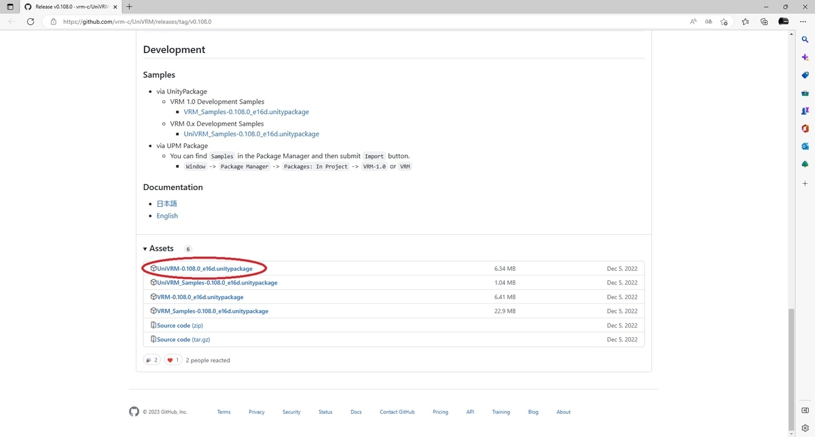
Task: Open sidebar settings gear icon
Action: (x=805, y=428)
